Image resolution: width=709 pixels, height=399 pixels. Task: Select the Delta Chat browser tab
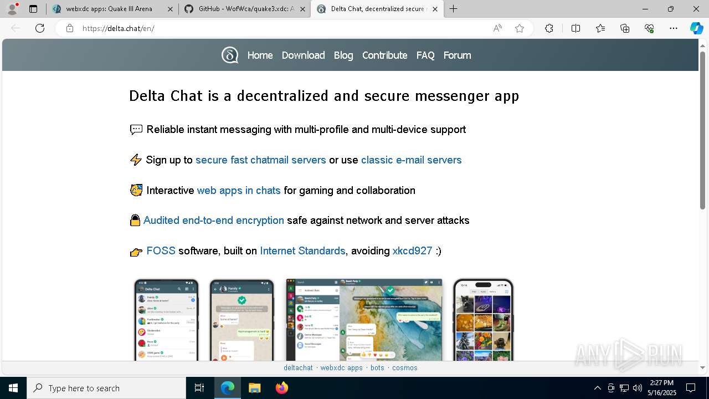click(x=377, y=9)
